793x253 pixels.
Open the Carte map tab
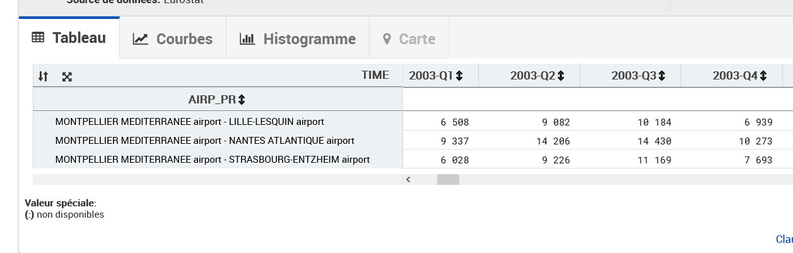pyautogui.click(x=409, y=39)
